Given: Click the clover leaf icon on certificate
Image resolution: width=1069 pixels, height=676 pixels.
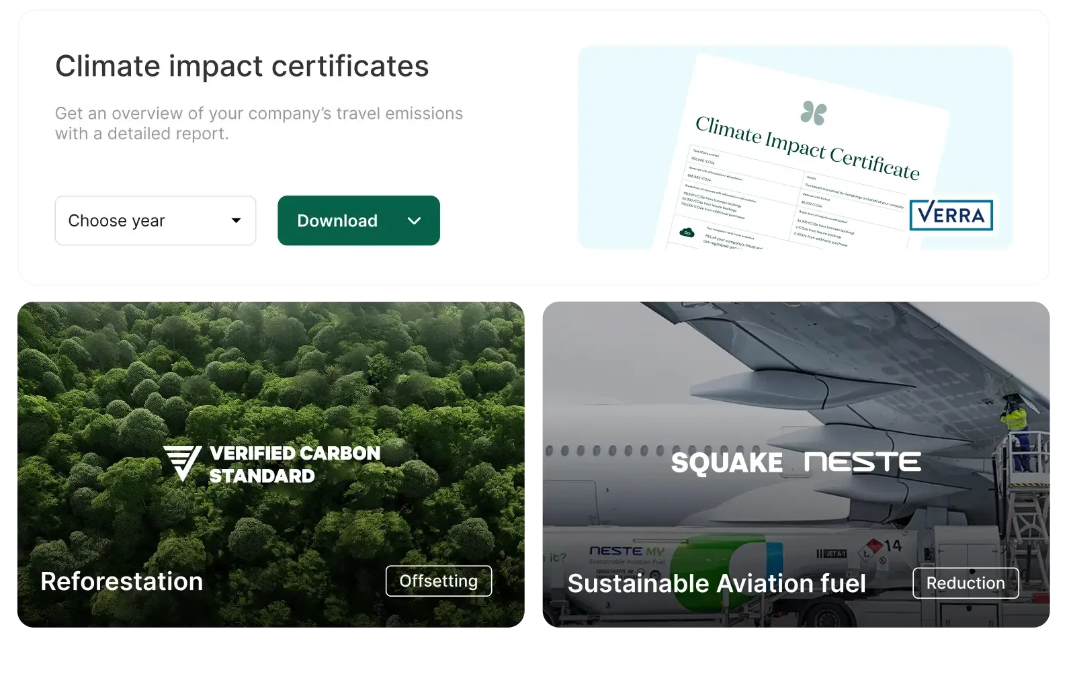Looking at the screenshot, I should [x=814, y=113].
